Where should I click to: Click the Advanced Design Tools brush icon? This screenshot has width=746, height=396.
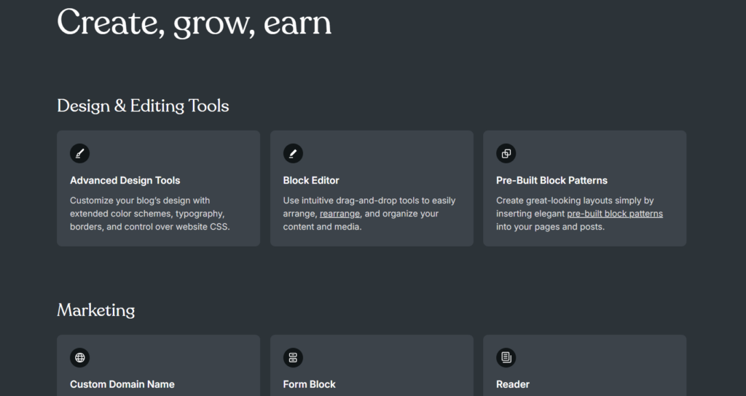click(x=80, y=153)
